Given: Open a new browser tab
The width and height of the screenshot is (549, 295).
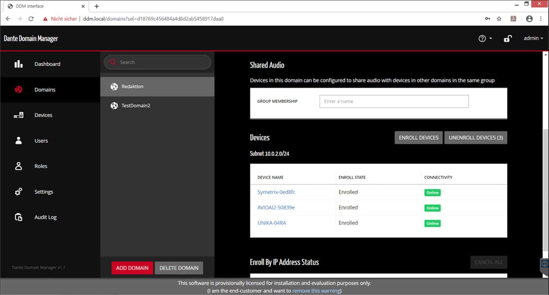Looking at the screenshot, I should (x=97, y=6).
